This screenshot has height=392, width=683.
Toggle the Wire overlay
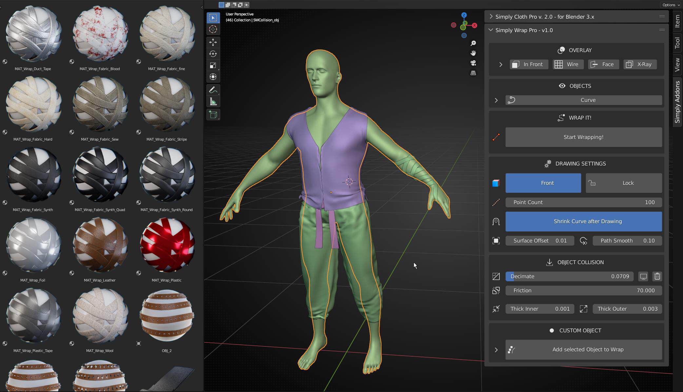pos(568,65)
